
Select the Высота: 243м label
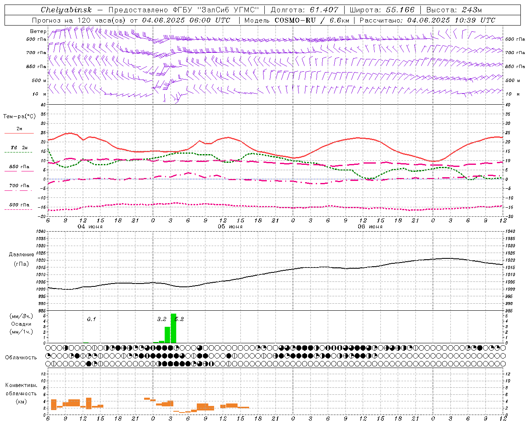point(454,10)
